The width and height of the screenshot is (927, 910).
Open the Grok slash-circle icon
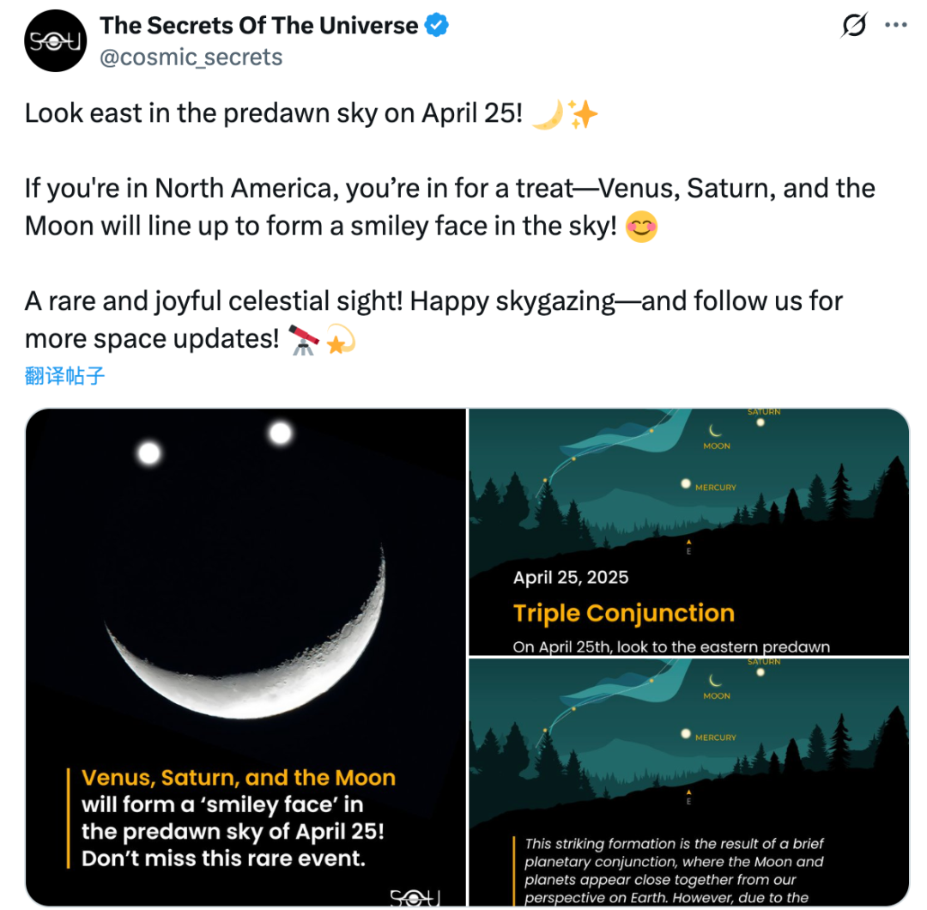point(854,26)
